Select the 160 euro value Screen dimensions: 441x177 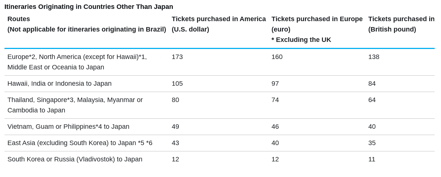tap(277, 57)
